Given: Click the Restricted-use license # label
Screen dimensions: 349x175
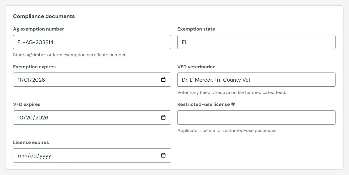Looking at the screenshot, I should pos(206,104).
